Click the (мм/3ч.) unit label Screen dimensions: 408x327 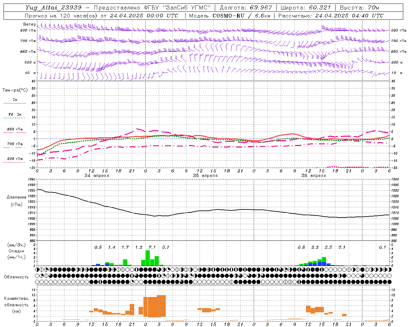coord(16,245)
